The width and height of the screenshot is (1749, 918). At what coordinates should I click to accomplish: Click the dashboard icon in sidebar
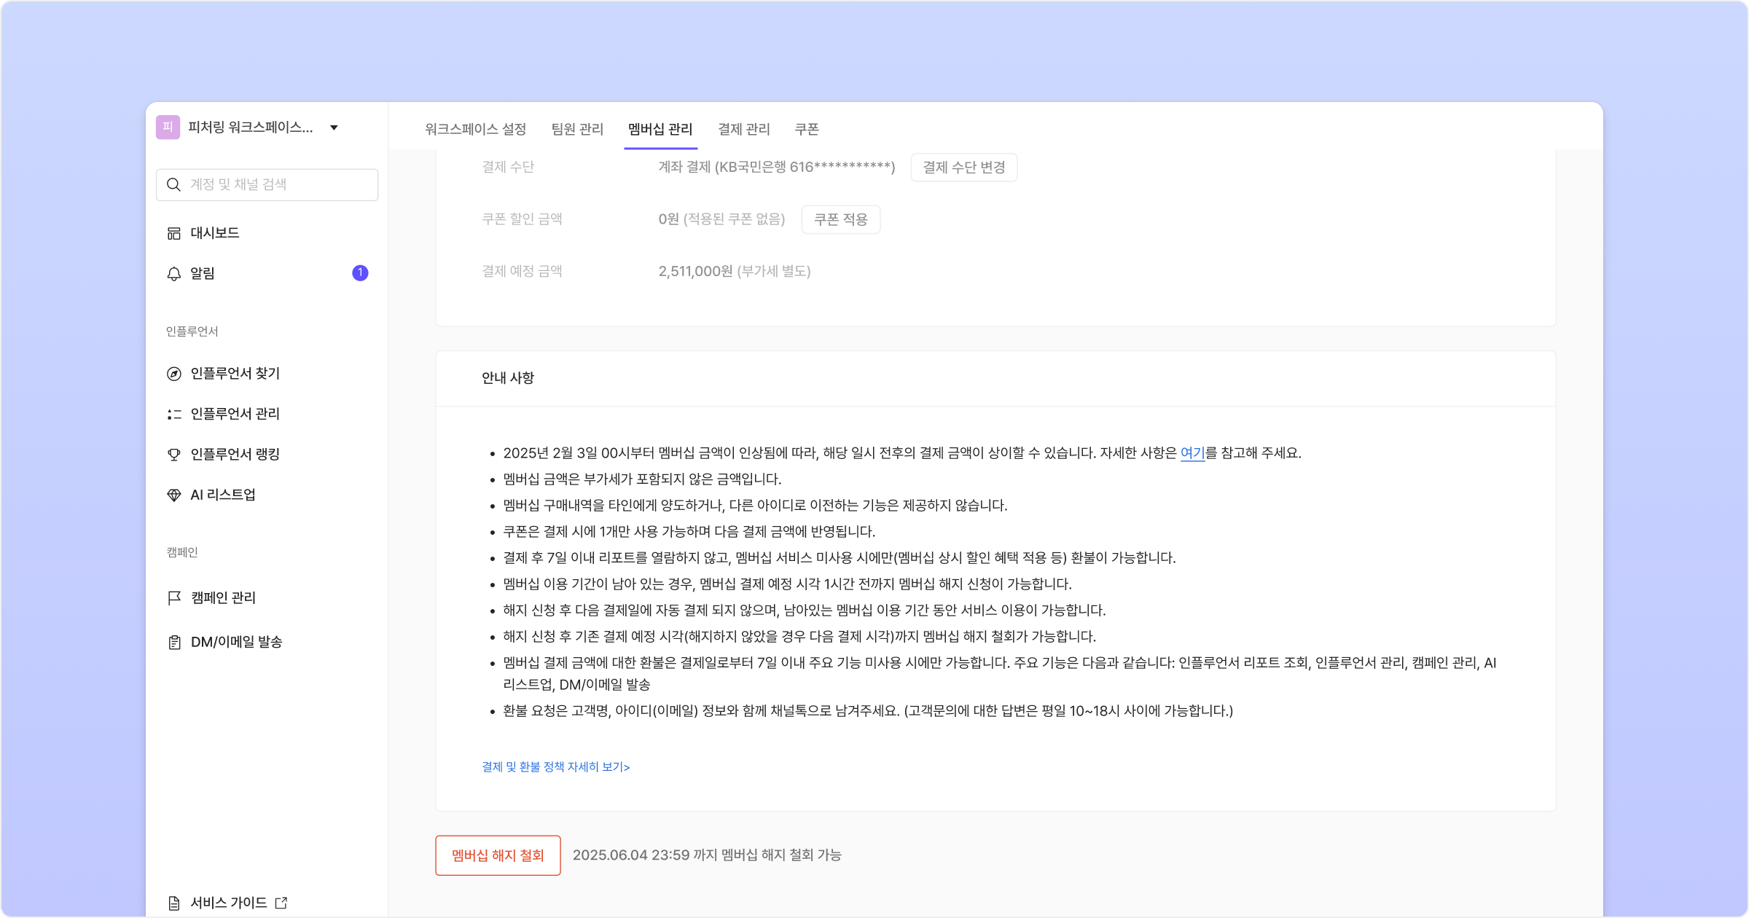pyautogui.click(x=173, y=233)
